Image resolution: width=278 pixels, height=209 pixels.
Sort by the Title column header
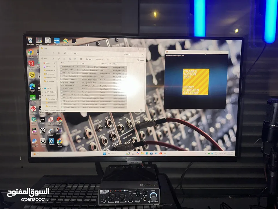pos(83,63)
